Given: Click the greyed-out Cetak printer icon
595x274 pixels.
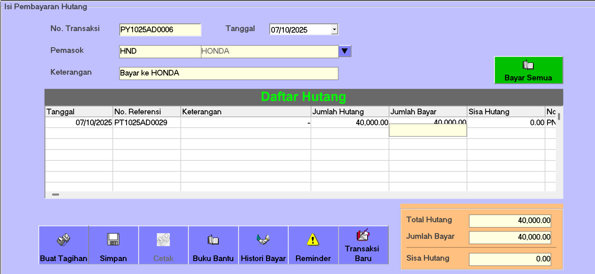Looking at the screenshot, I should pos(163,240).
